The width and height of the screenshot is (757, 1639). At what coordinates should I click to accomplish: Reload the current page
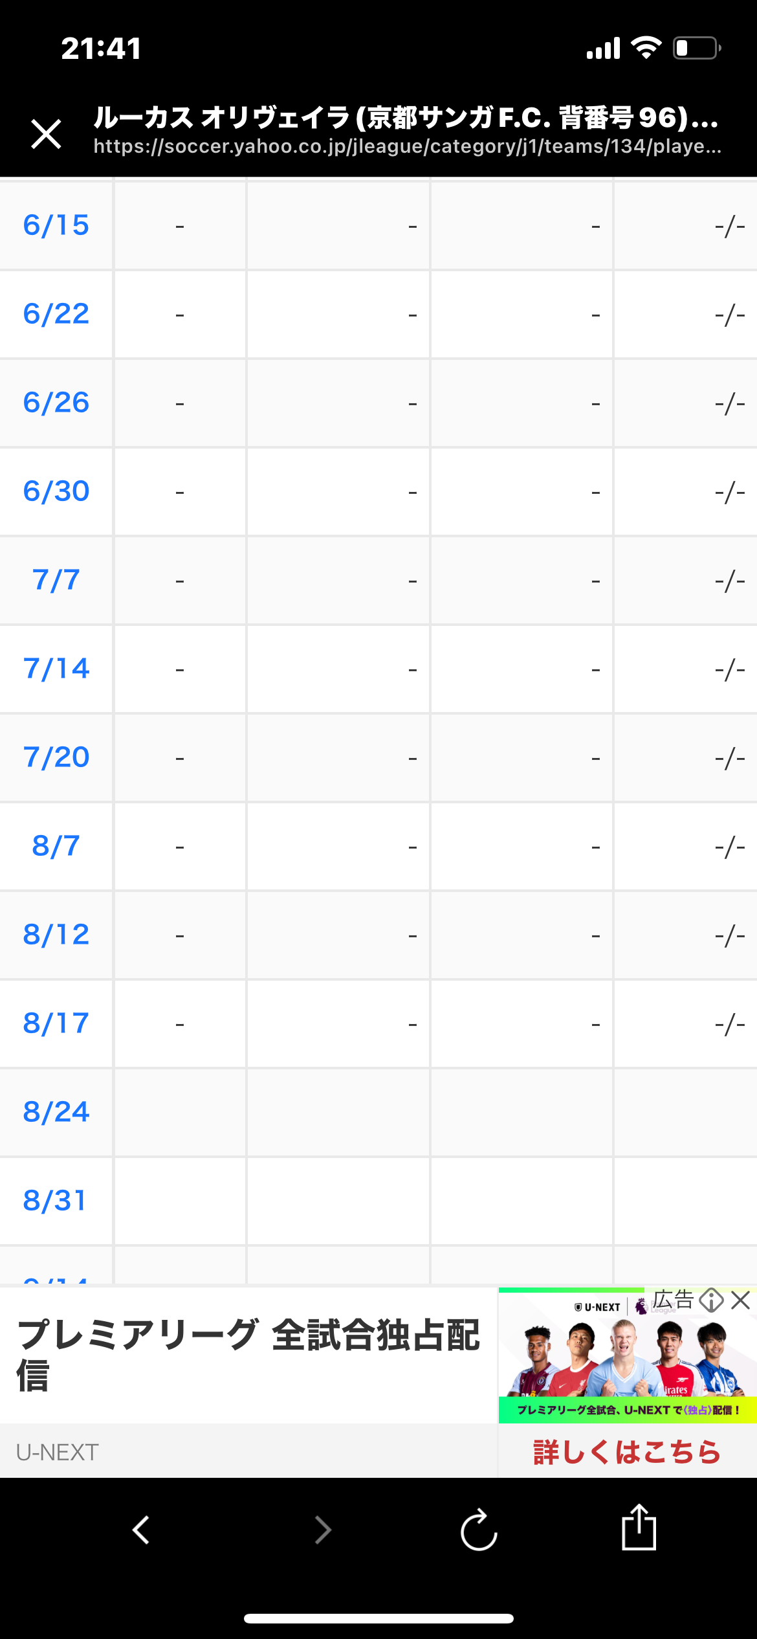point(479,1530)
